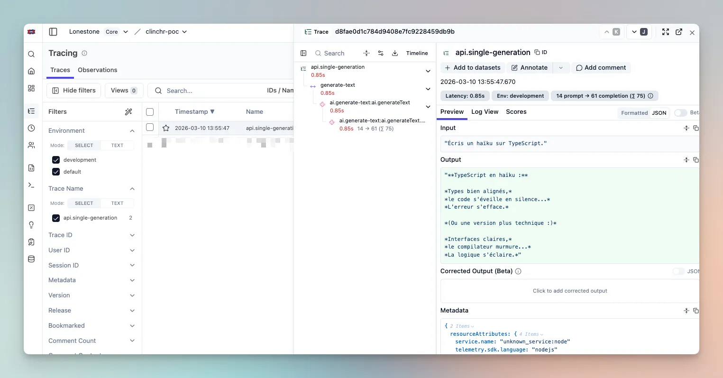Click the Add to datasets button

473,68
